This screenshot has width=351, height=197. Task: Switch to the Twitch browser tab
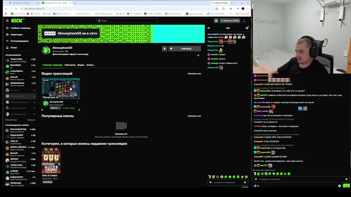point(23,3)
